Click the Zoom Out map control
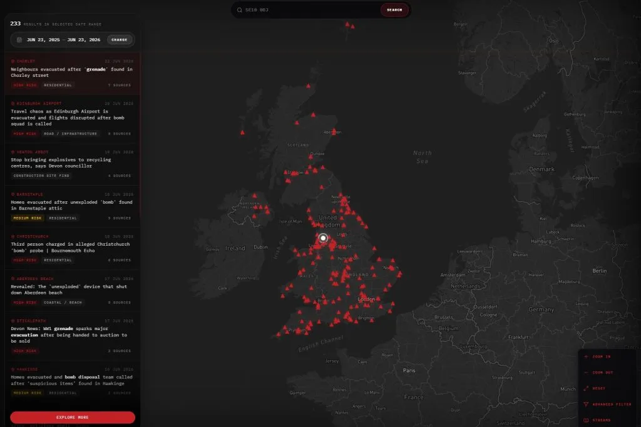Image resolution: width=641 pixels, height=427 pixels. (599, 373)
